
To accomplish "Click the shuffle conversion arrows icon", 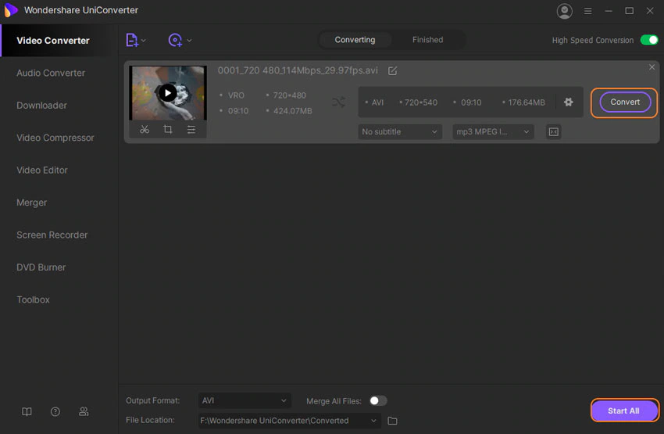I will click(x=339, y=102).
